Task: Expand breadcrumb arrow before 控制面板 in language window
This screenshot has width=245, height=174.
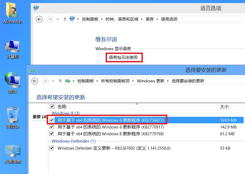Action: [x=78, y=19]
